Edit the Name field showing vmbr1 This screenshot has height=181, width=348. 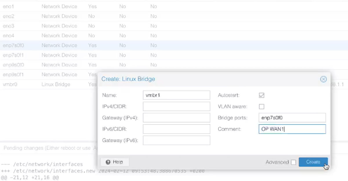176,95
